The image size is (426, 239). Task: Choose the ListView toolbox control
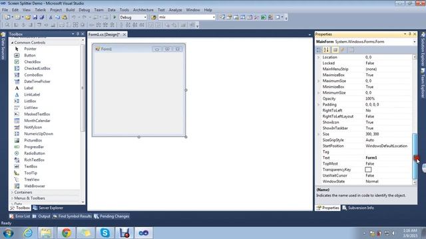tap(31, 108)
